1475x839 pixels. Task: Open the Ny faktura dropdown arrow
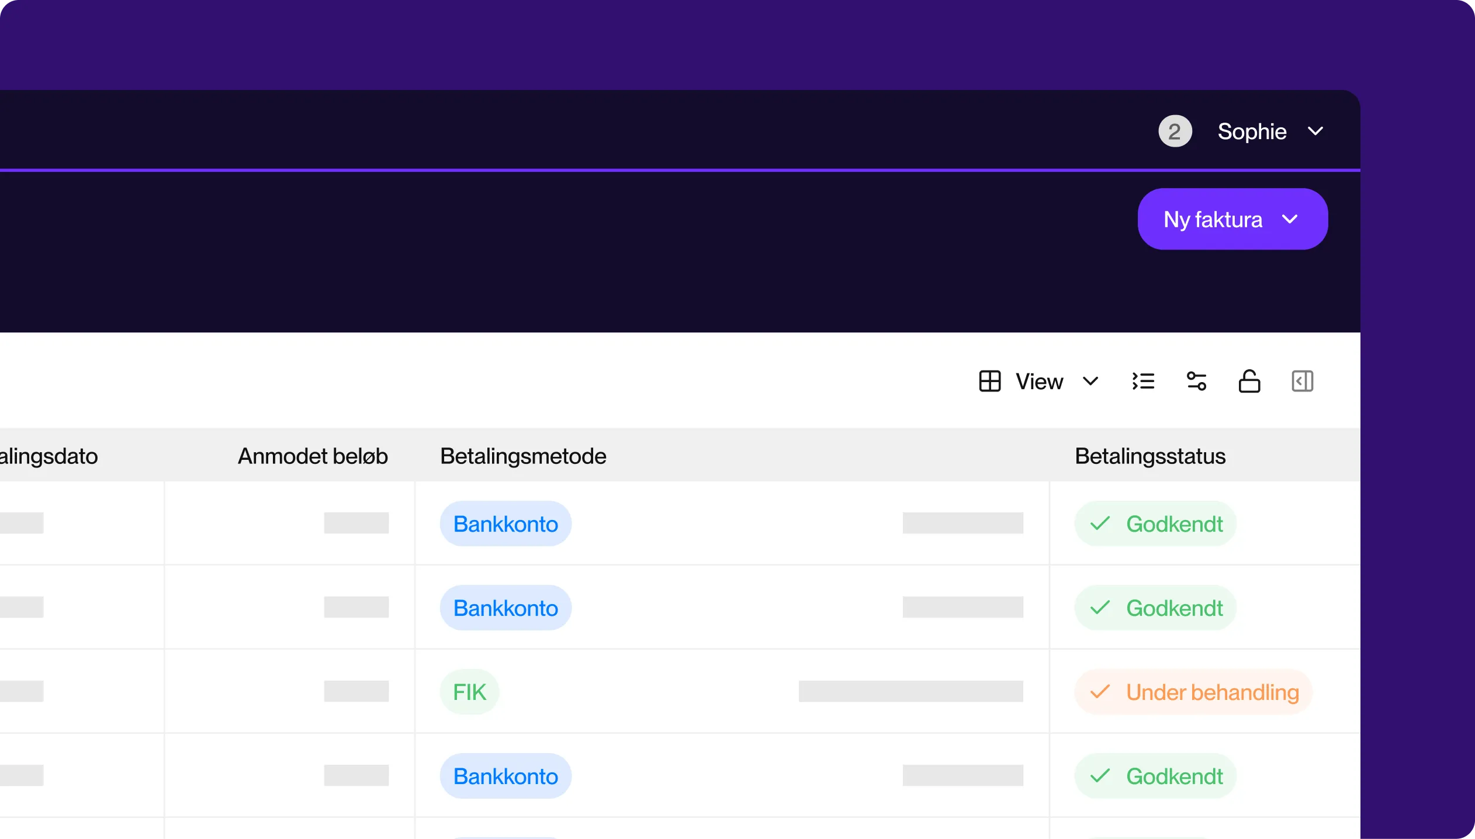pyautogui.click(x=1290, y=220)
